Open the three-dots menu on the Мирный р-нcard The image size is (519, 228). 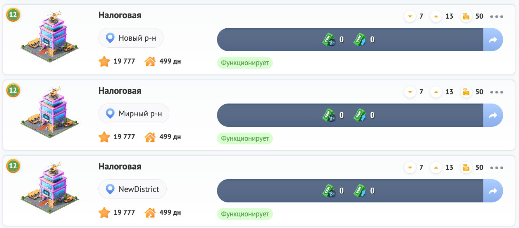(497, 92)
